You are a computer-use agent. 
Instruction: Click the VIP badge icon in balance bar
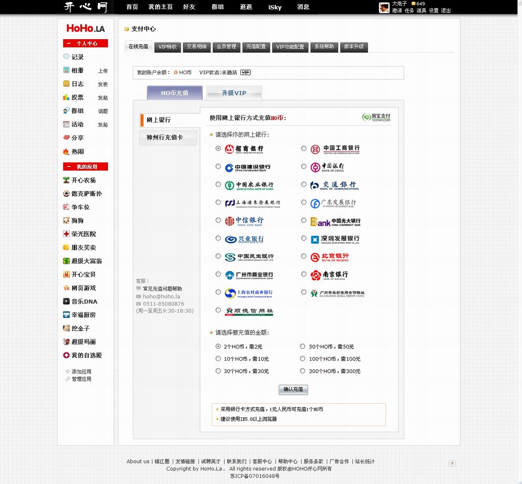(x=245, y=73)
